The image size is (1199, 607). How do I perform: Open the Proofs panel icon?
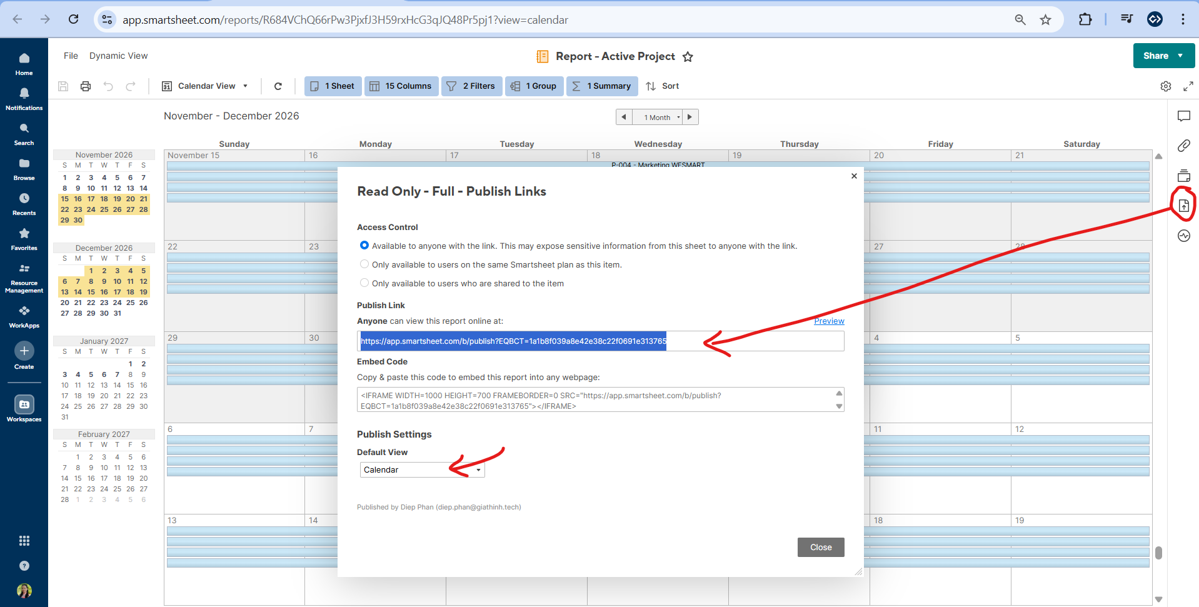(1184, 176)
